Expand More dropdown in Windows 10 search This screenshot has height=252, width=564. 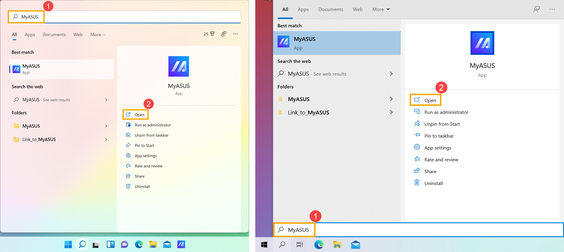click(381, 9)
